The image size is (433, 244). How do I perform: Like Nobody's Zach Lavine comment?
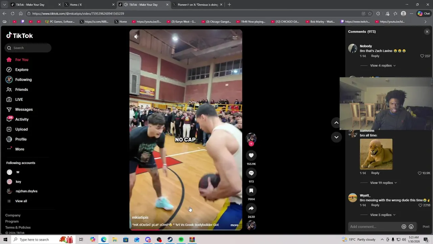coord(422,56)
